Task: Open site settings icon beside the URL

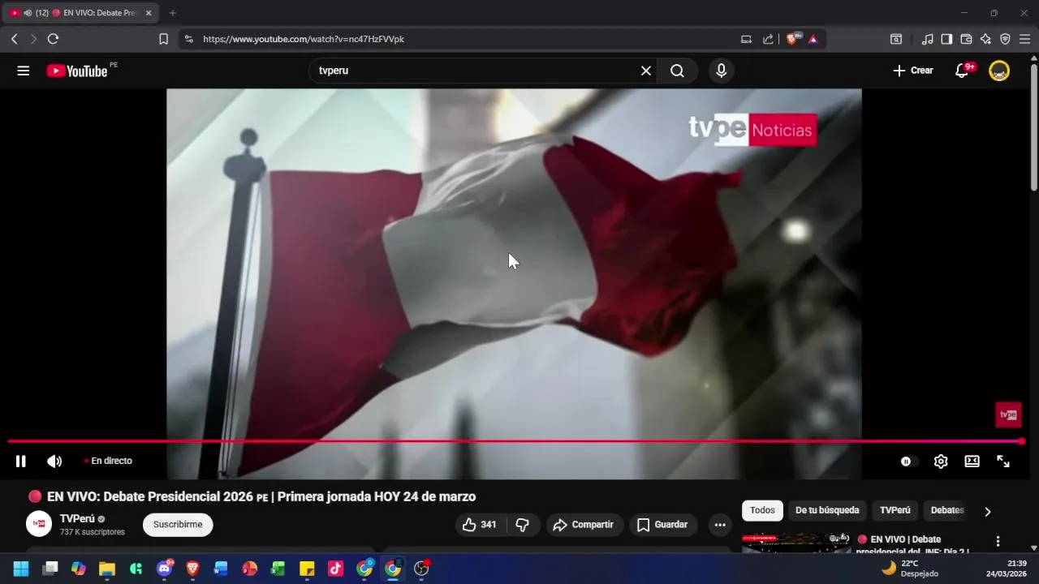Action: pos(188,39)
